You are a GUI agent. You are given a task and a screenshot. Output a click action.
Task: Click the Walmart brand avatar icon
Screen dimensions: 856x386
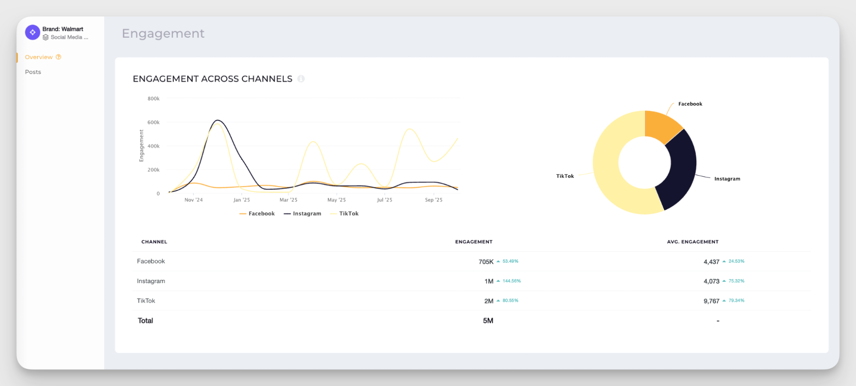(x=32, y=32)
